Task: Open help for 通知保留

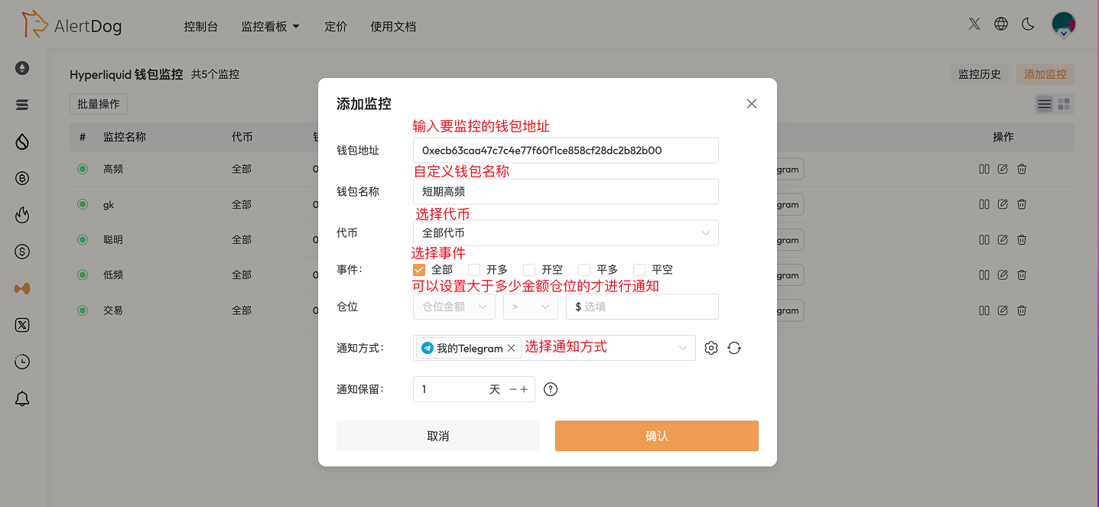Action: [x=551, y=389]
